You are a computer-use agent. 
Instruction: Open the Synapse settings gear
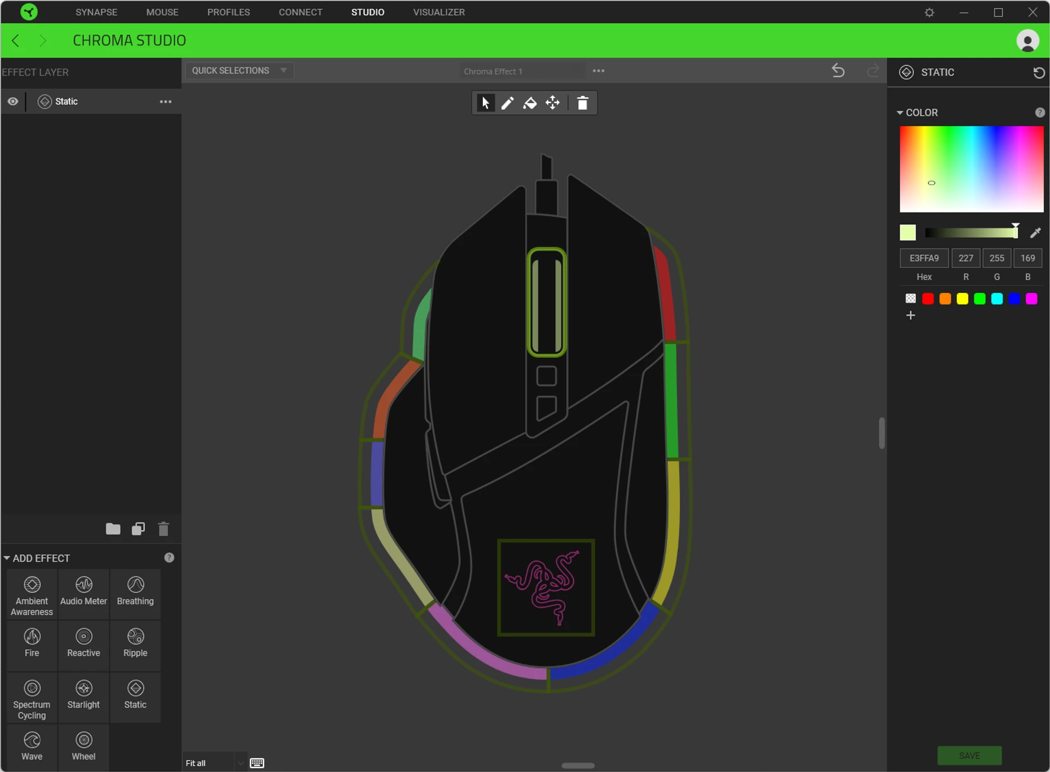click(x=929, y=12)
